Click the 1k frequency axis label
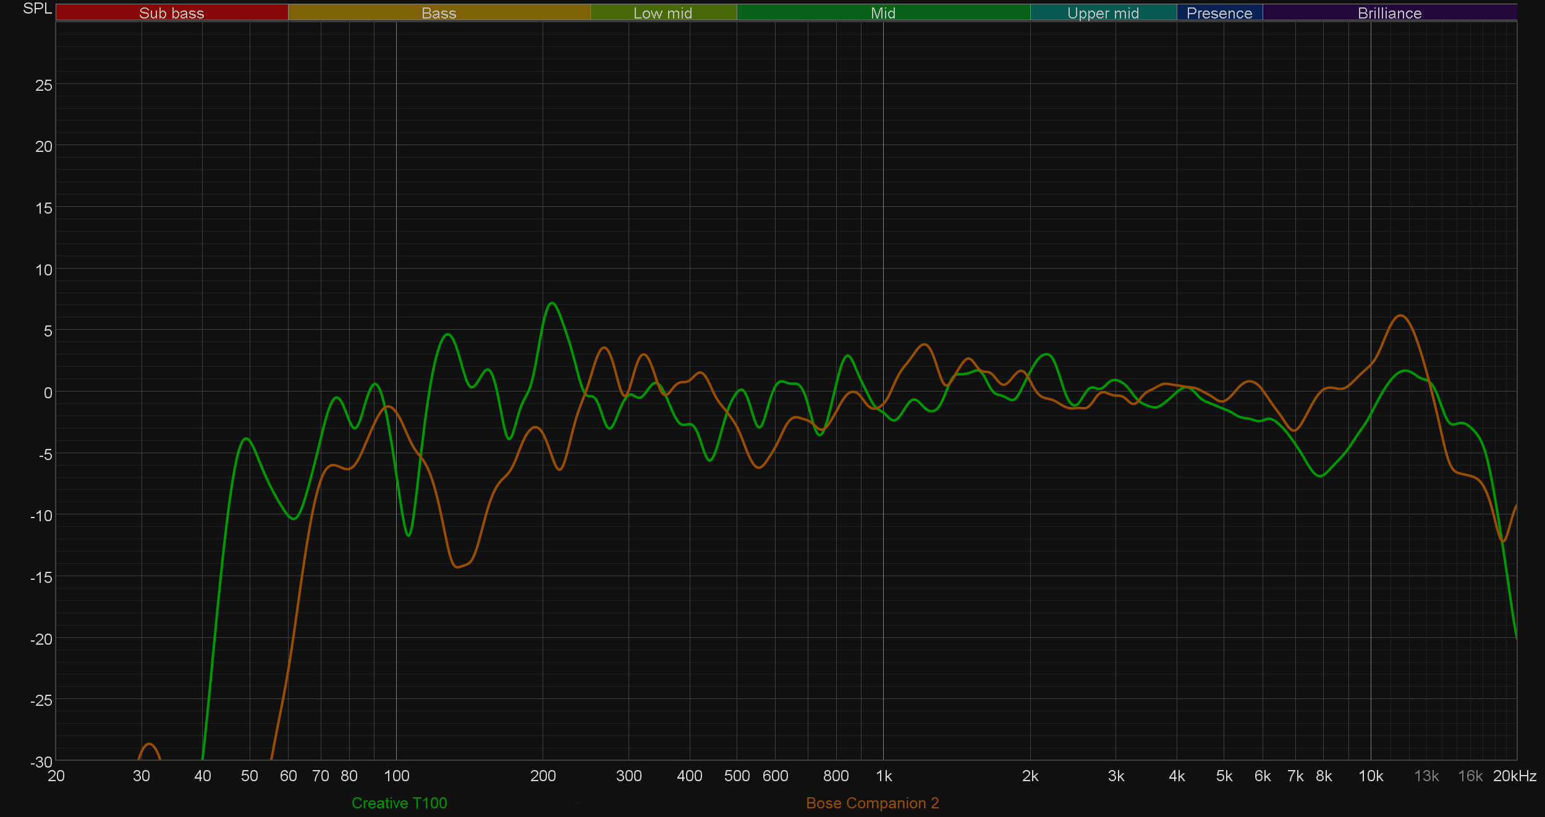Viewport: 1545px width, 817px height. (x=884, y=776)
